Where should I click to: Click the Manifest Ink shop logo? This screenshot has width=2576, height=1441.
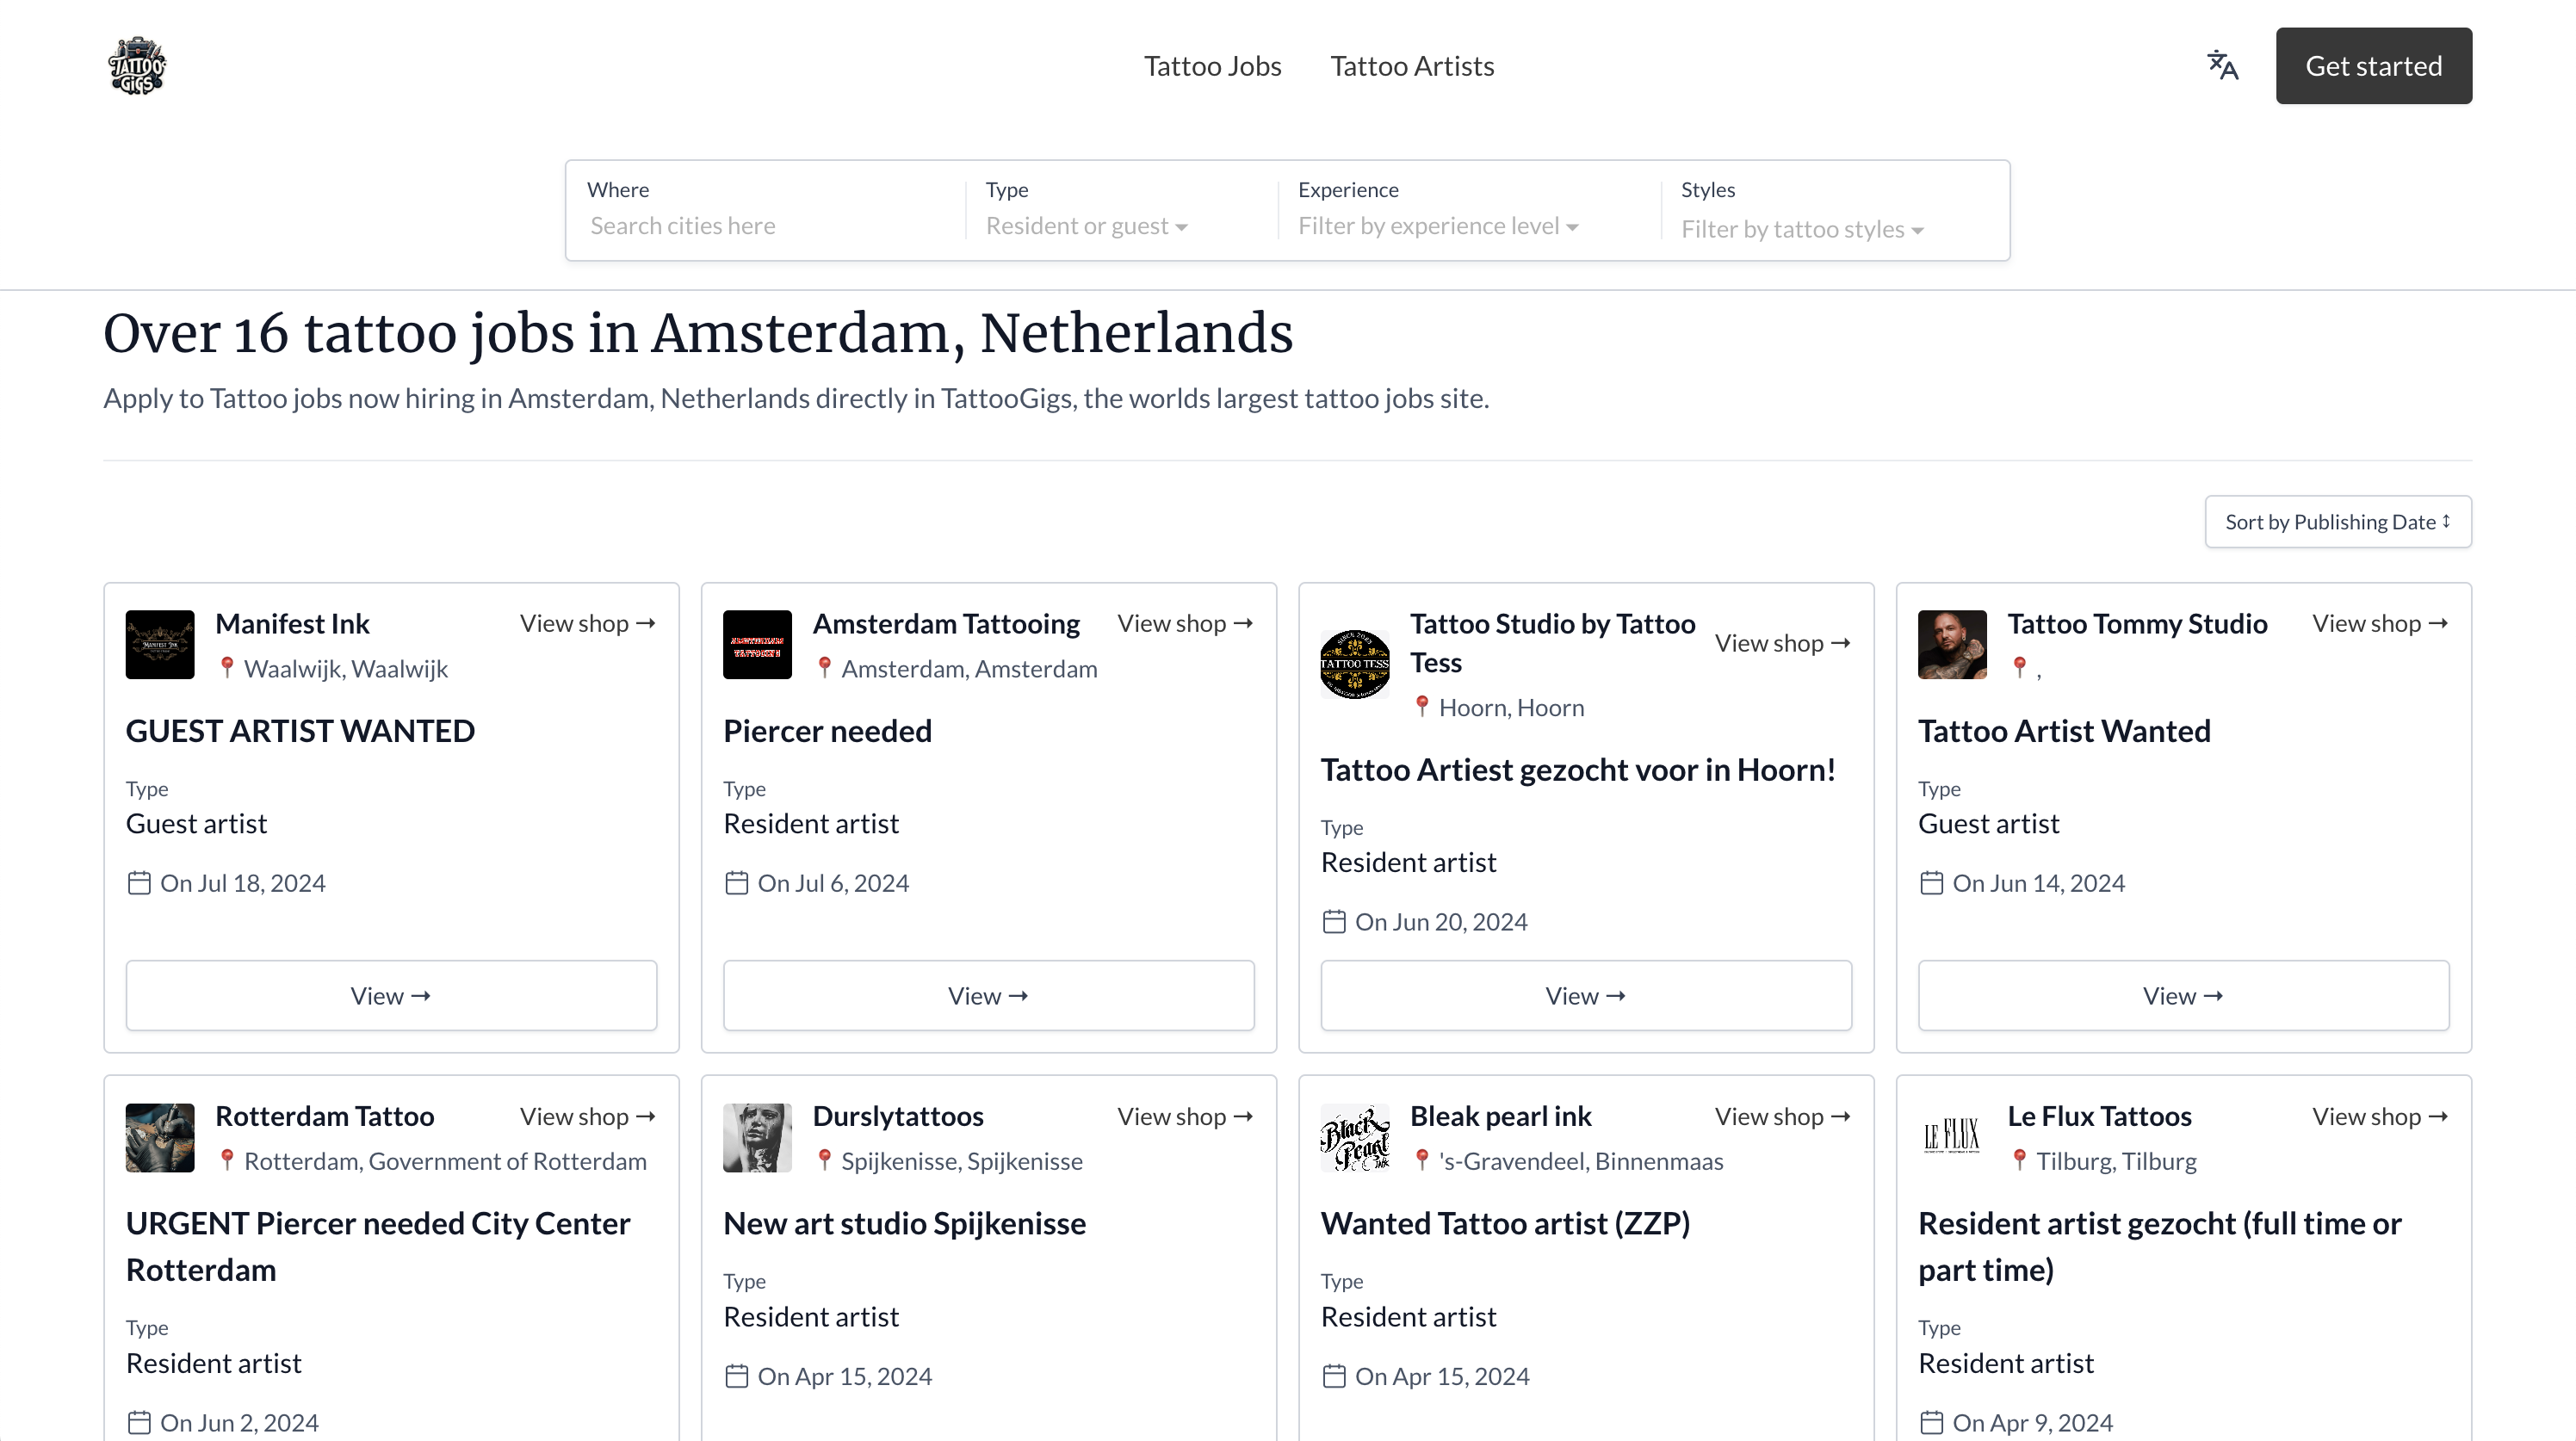[160, 645]
